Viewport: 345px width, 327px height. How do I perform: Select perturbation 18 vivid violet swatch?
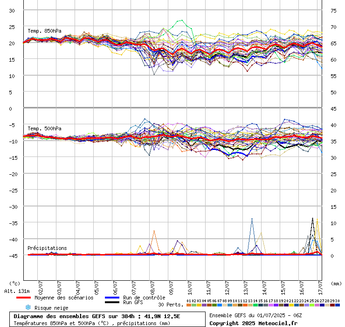276,305
